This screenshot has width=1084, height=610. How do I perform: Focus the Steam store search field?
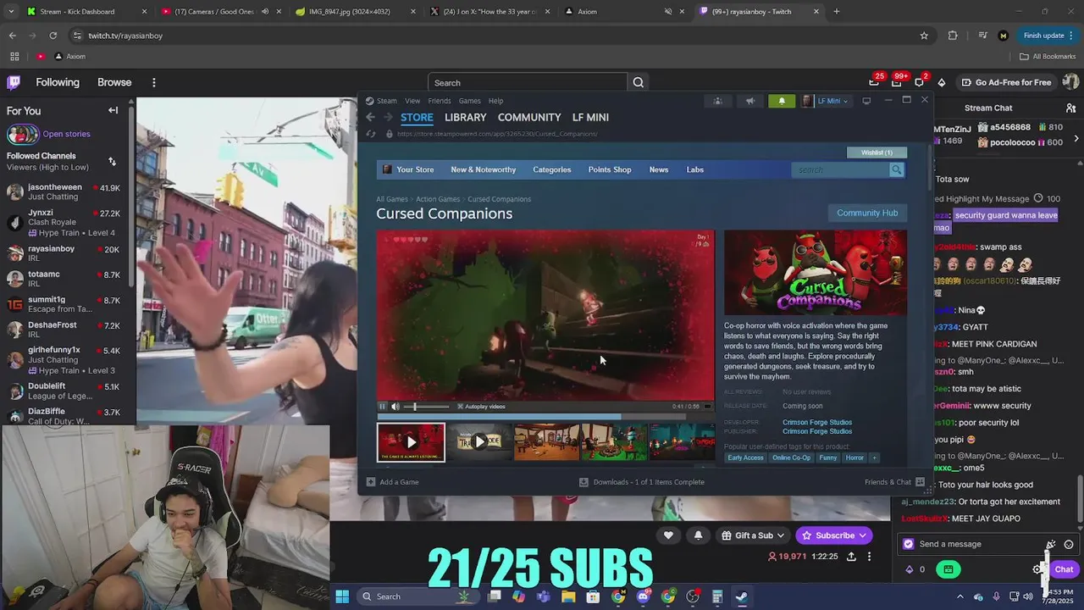click(x=839, y=169)
